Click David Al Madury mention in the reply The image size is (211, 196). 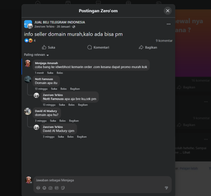[55, 131]
